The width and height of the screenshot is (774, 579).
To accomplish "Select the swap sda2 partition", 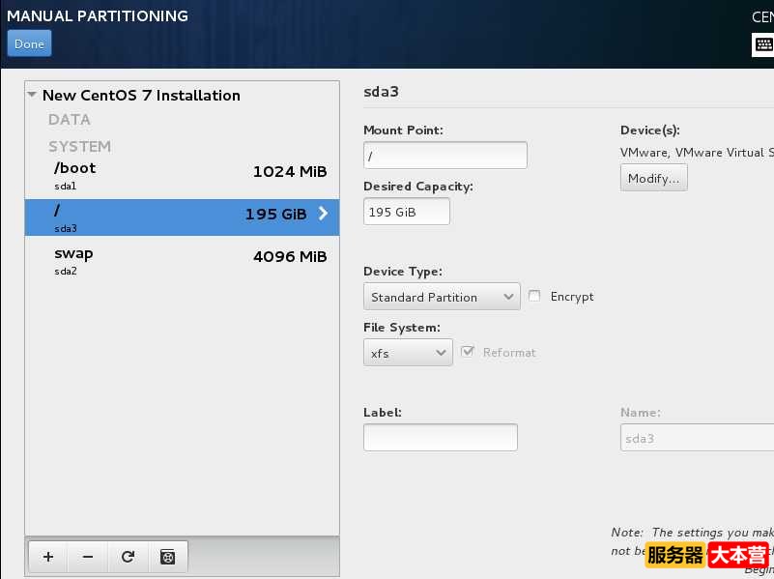I will point(183,261).
